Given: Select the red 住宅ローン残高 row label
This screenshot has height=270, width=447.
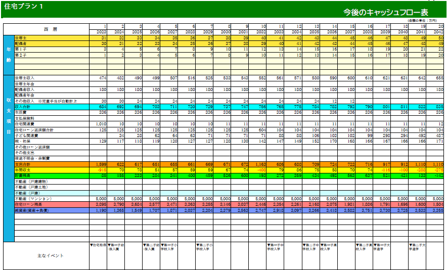Looking at the screenshot, I should [28, 204].
